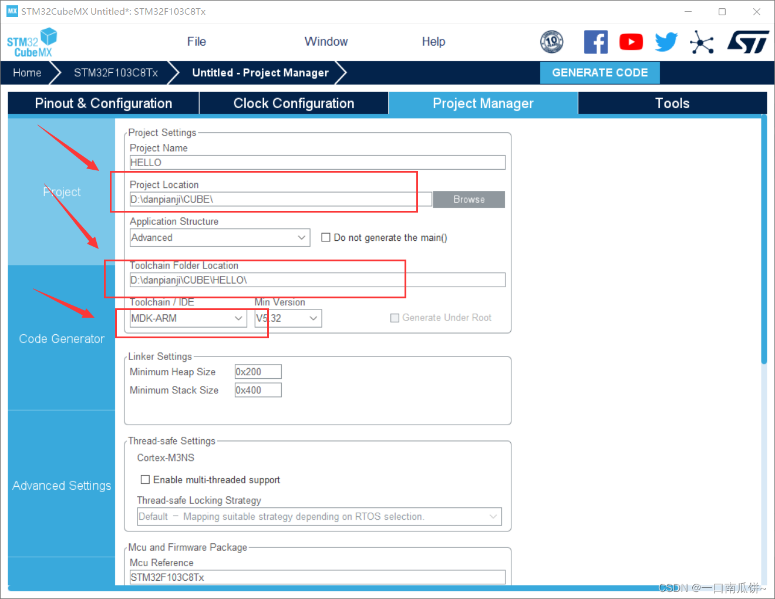The image size is (775, 599).
Task: Switch to Clock Configuration tab
Action: click(x=294, y=103)
